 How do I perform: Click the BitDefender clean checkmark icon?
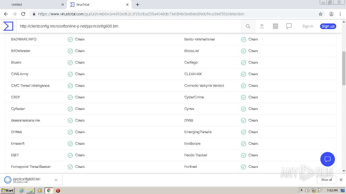pos(70,51)
